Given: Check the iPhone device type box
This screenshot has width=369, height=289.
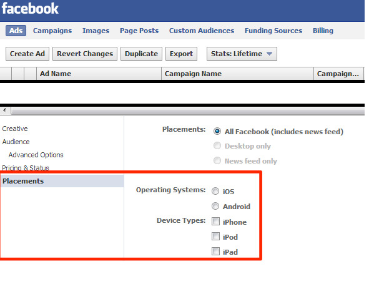Looking at the screenshot, I should (x=215, y=222).
